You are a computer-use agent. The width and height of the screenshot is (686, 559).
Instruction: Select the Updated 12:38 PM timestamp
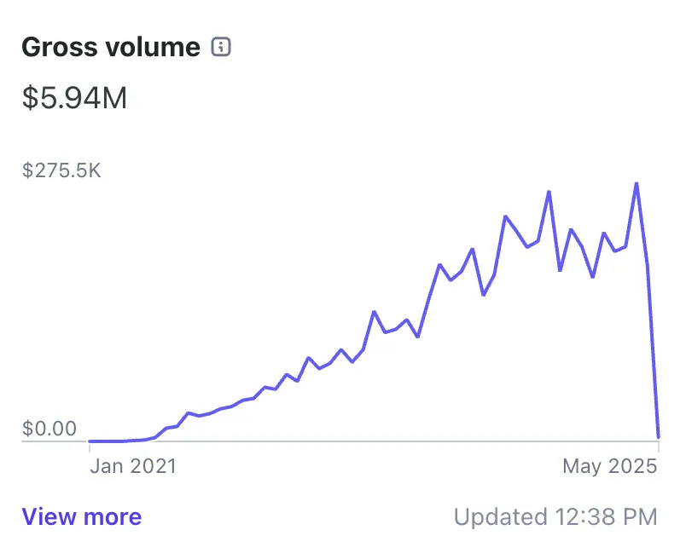[x=555, y=516]
